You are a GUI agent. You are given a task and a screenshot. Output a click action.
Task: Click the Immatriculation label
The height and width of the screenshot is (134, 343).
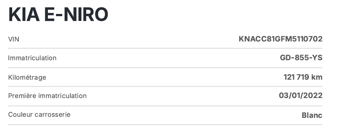pos(32,58)
